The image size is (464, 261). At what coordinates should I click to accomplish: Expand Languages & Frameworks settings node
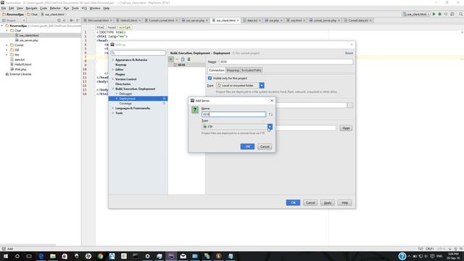[x=113, y=108]
